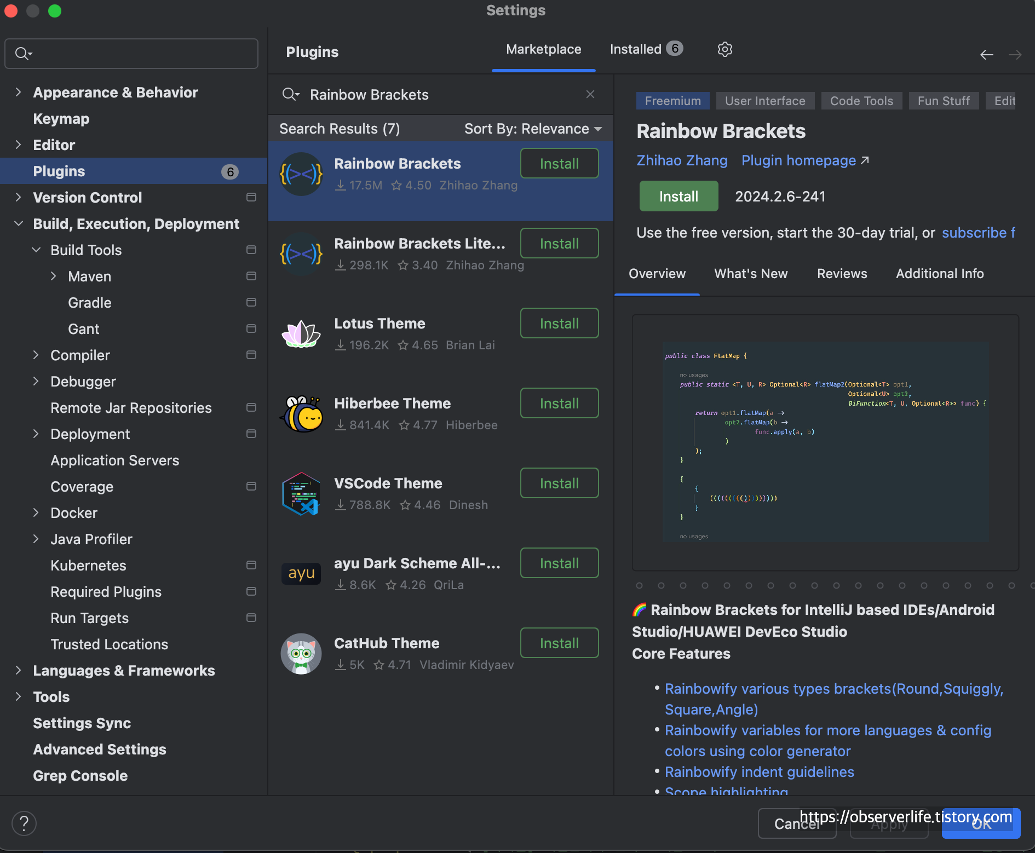The width and height of the screenshot is (1035, 853).
Task: Select the Rainbow Brackets plugin icon
Action: (x=301, y=175)
